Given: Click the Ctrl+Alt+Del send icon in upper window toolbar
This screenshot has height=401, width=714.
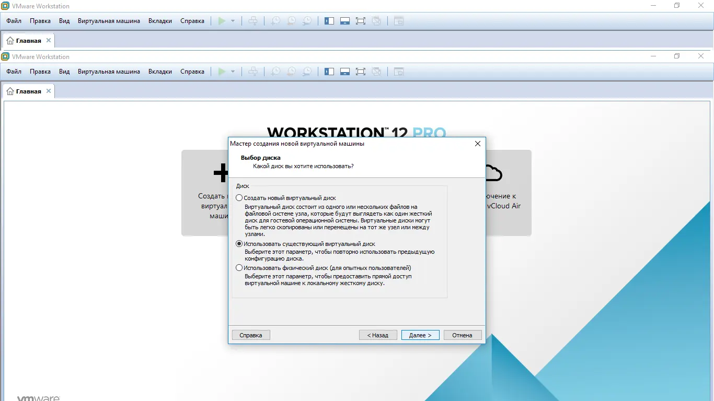Looking at the screenshot, I should [x=253, y=21].
